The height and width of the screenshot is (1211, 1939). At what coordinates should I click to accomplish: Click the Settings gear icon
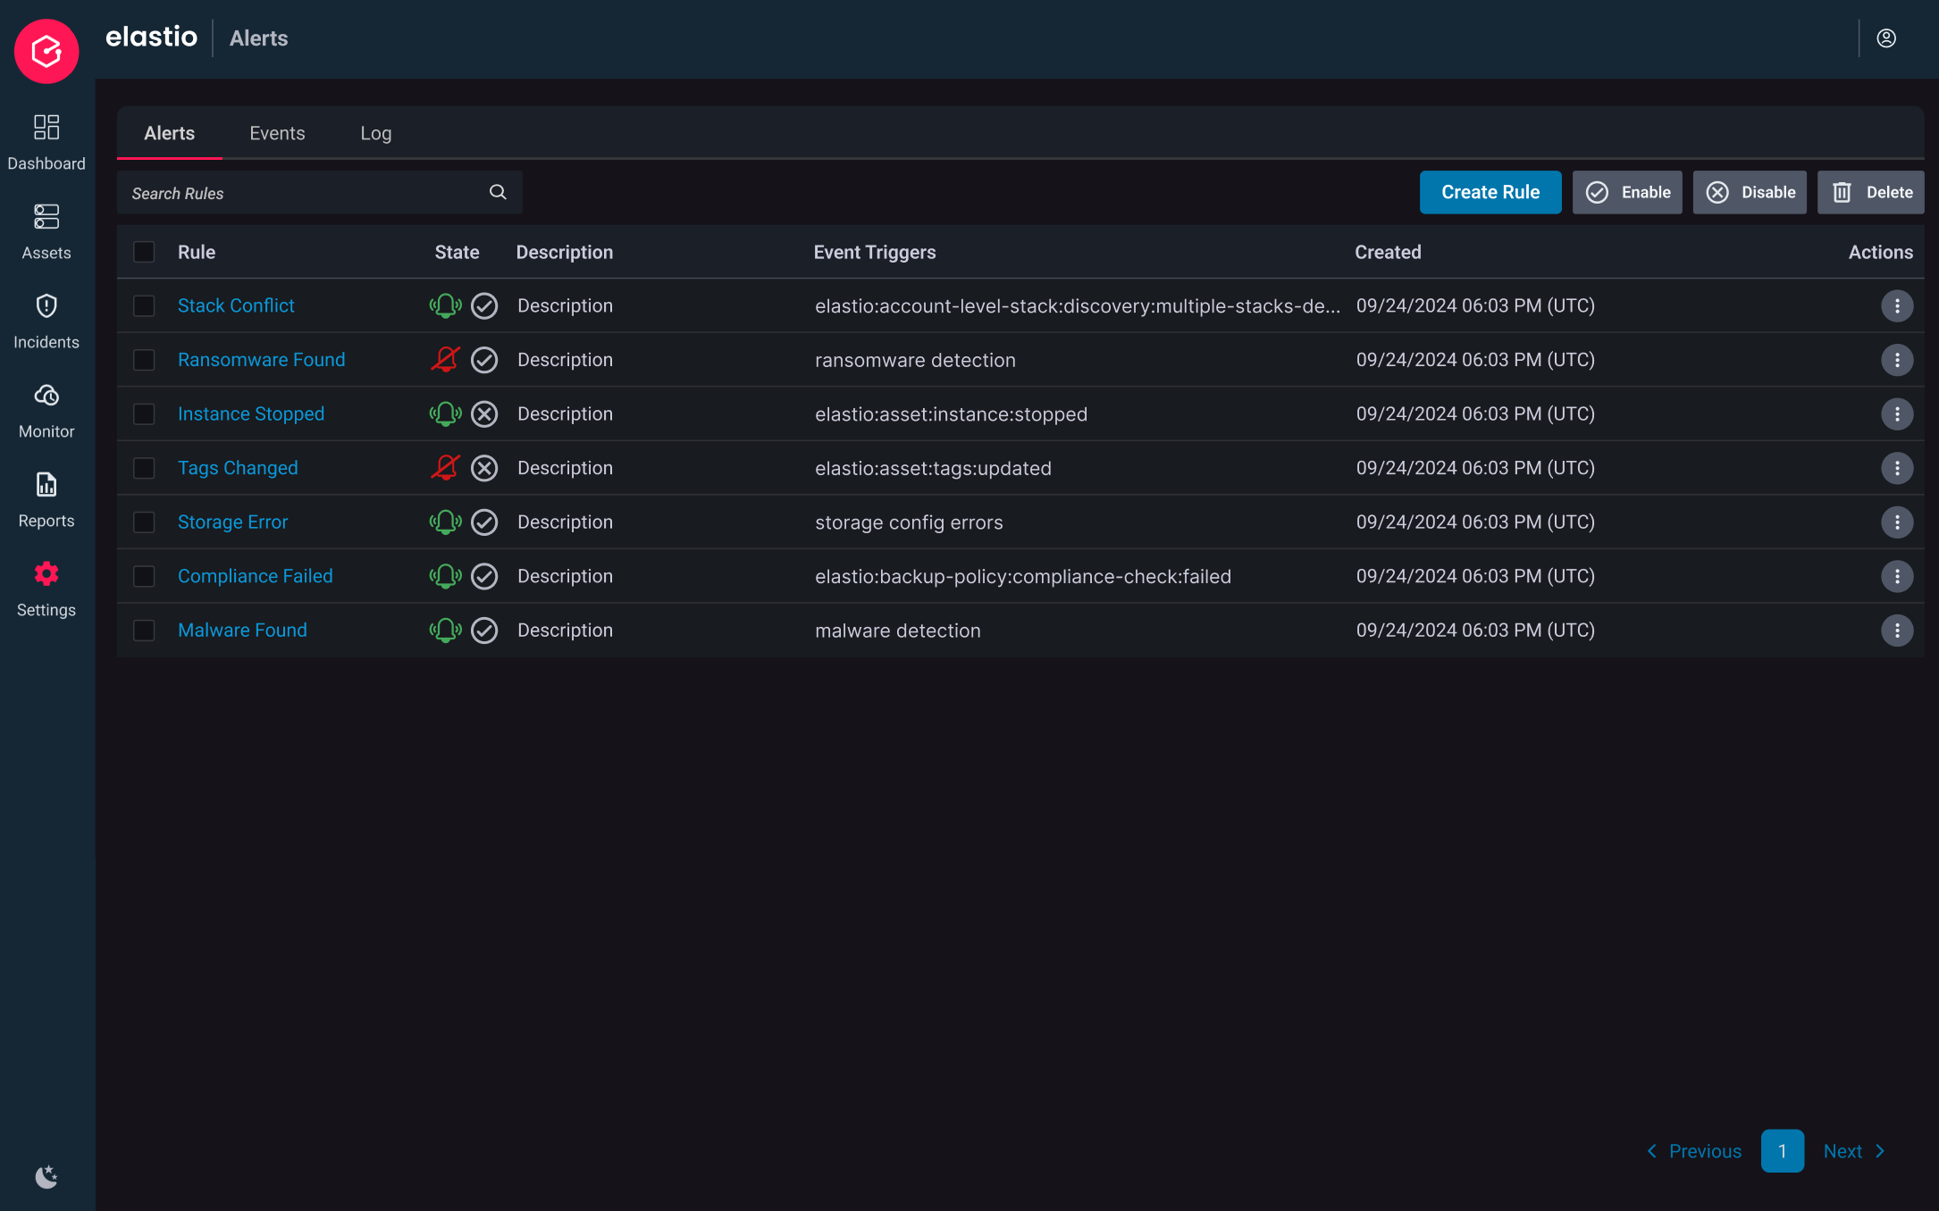point(46,574)
